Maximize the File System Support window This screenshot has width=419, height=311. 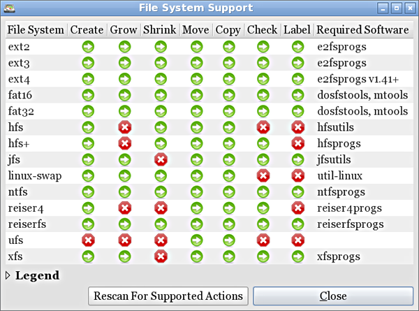click(x=396, y=8)
